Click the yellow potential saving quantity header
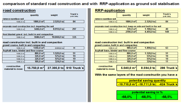Viewport: 184px width, 103px height. 147,81
